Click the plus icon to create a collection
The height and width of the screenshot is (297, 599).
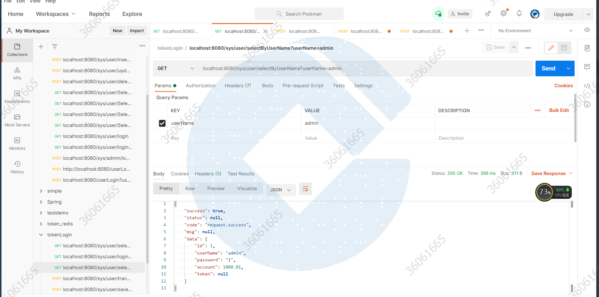point(41,47)
